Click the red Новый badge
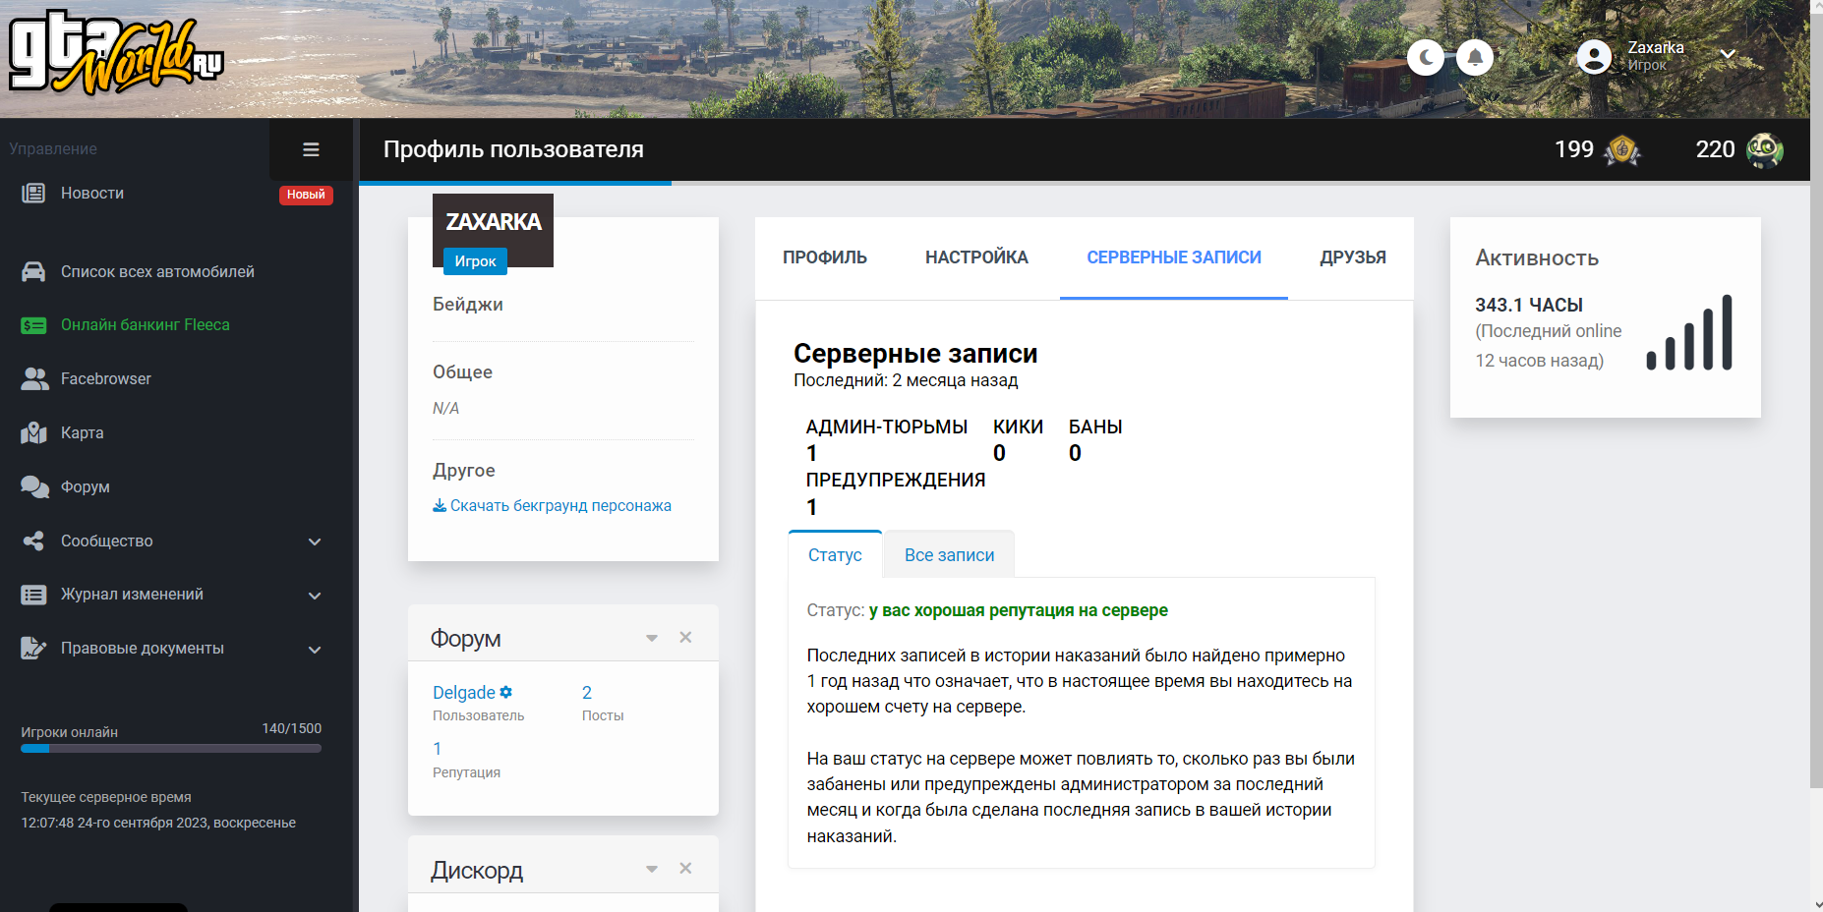Screen dimensions: 1823x912 (x=306, y=195)
